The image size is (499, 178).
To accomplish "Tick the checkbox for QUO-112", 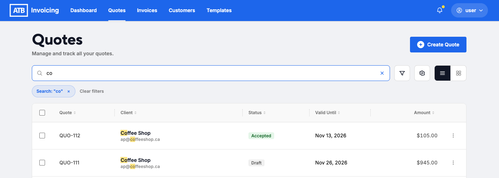I will [42, 136].
